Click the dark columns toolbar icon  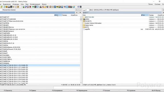[x=35, y=7]
